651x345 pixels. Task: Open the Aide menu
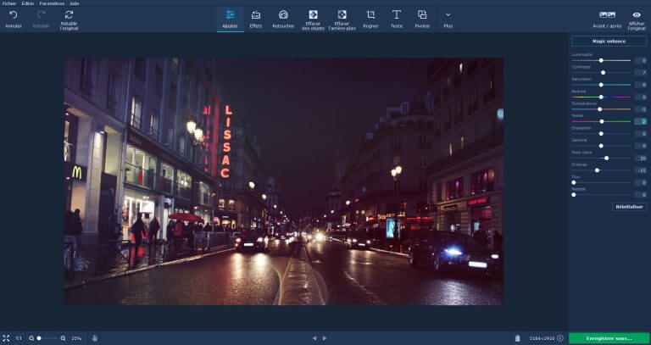coord(75,3)
